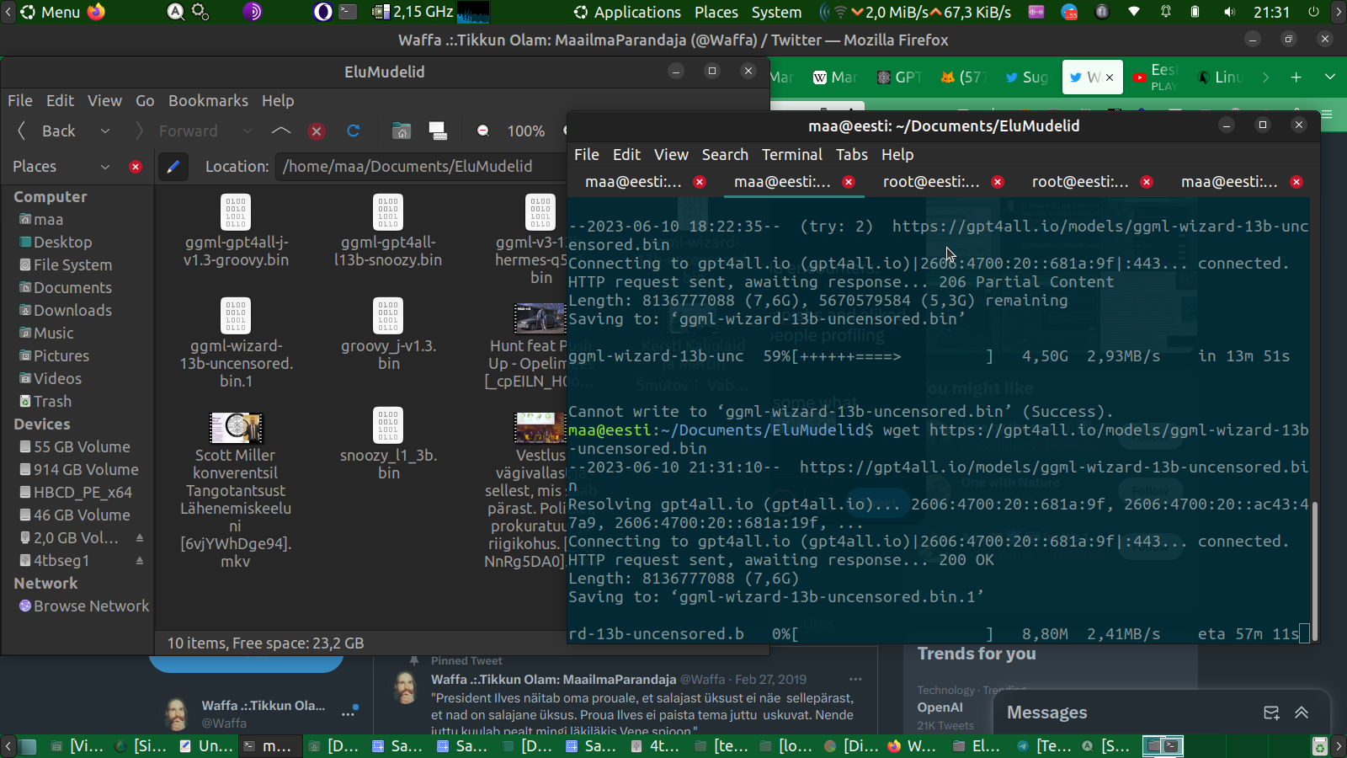The image size is (1347, 758).
Task: Open the Places sidebar type dropdown
Action: click(x=105, y=167)
